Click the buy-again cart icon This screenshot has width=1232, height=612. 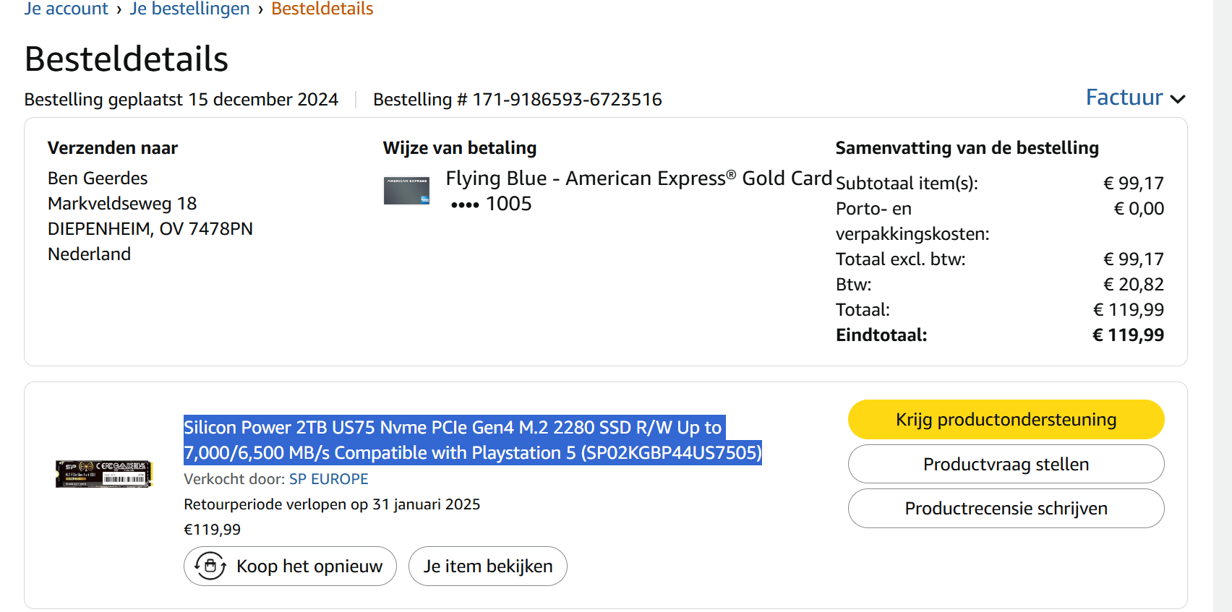click(210, 566)
